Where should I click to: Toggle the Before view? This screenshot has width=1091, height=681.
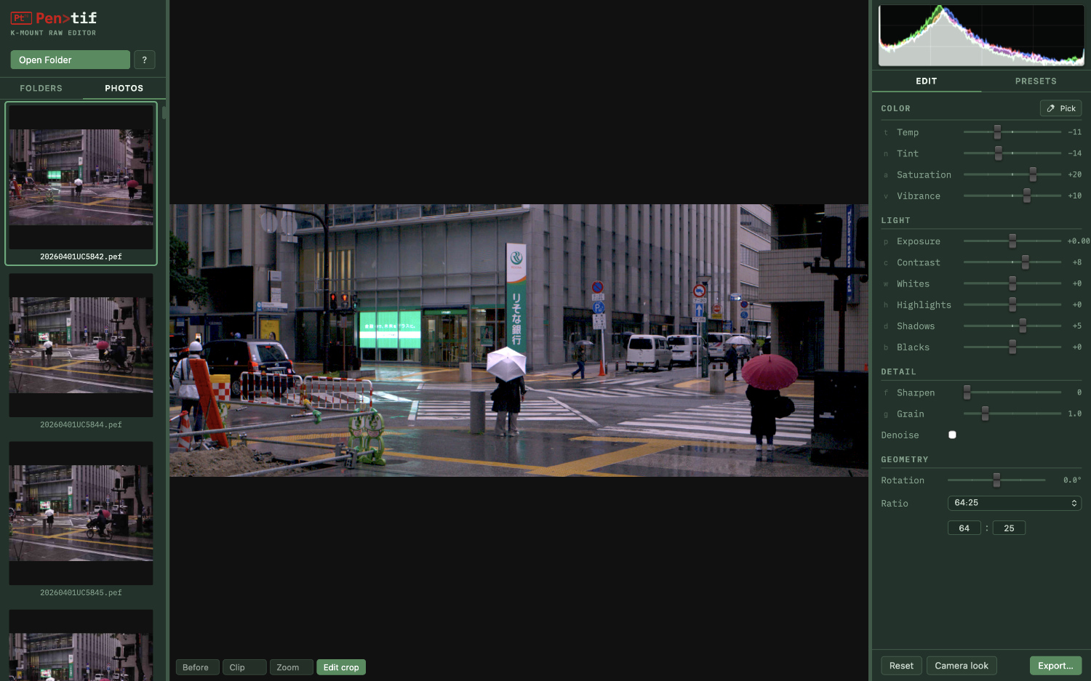pyautogui.click(x=196, y=667)
